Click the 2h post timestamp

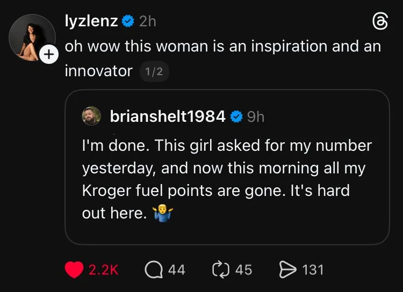tap(148, 21)
